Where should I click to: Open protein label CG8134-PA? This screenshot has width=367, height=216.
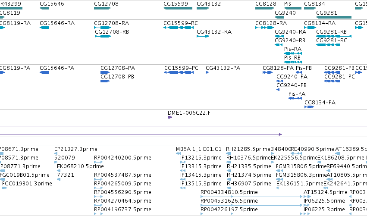pyautogui.click(x=320, y=103)
